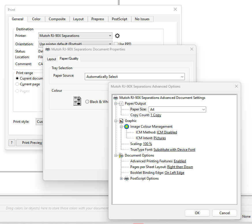The image size is (252, 224).
Task: Open the Printer dropdown Mutoh RJ-90X Separations
Action: click(x=75, y=36)
